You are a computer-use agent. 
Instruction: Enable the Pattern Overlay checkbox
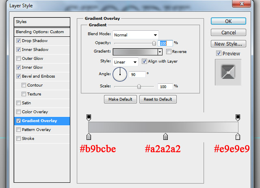click(x=18, y=130)
